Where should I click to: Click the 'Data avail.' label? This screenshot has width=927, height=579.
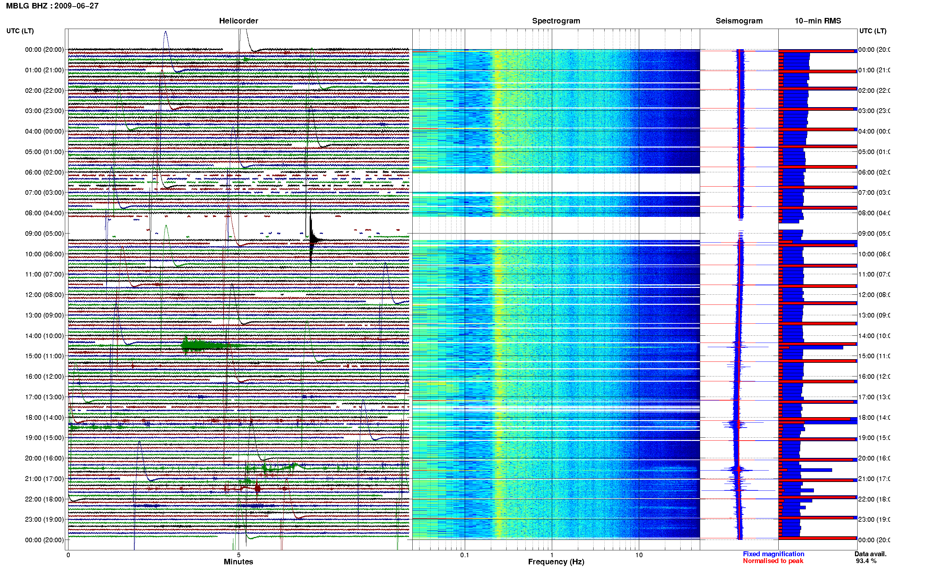(870, 554)
